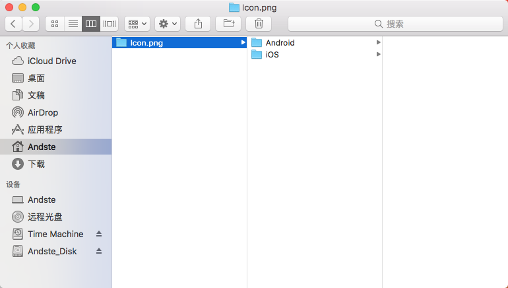Expand the iOS folder arrow
The width and height of the screenshot is (508, 288).
[378, 54]
